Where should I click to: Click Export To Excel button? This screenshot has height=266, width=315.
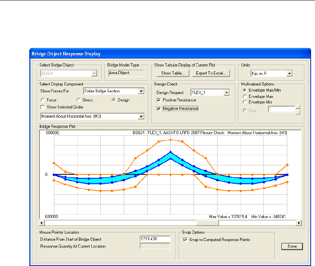(211, 73)
